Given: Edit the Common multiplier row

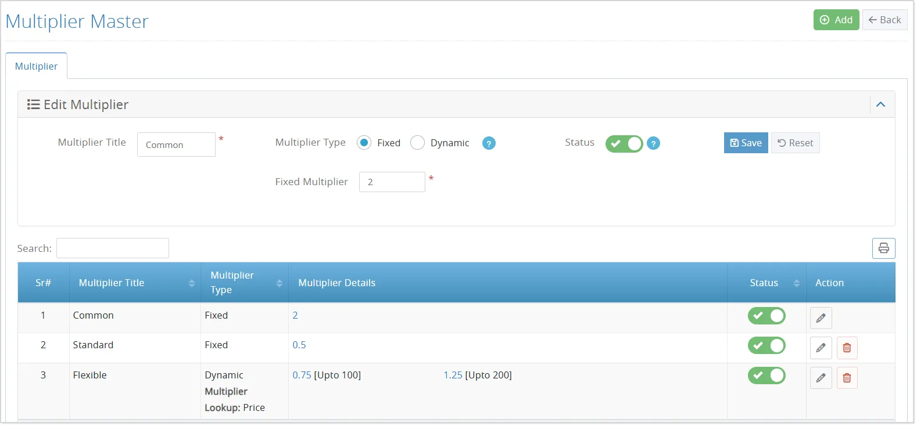Looking at the screenshot, I should coord(821,318).
